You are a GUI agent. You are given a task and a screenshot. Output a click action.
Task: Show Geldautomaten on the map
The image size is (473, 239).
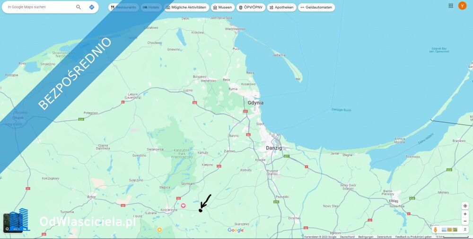(x=316, y=7)
